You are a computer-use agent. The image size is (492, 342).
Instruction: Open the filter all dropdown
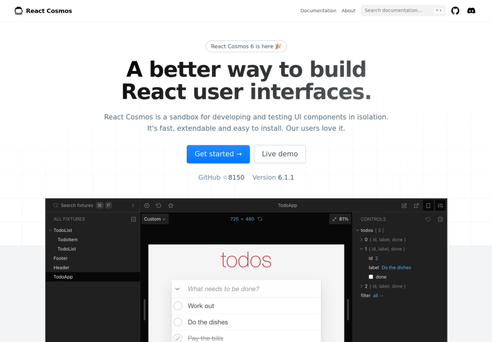(378, 296)
